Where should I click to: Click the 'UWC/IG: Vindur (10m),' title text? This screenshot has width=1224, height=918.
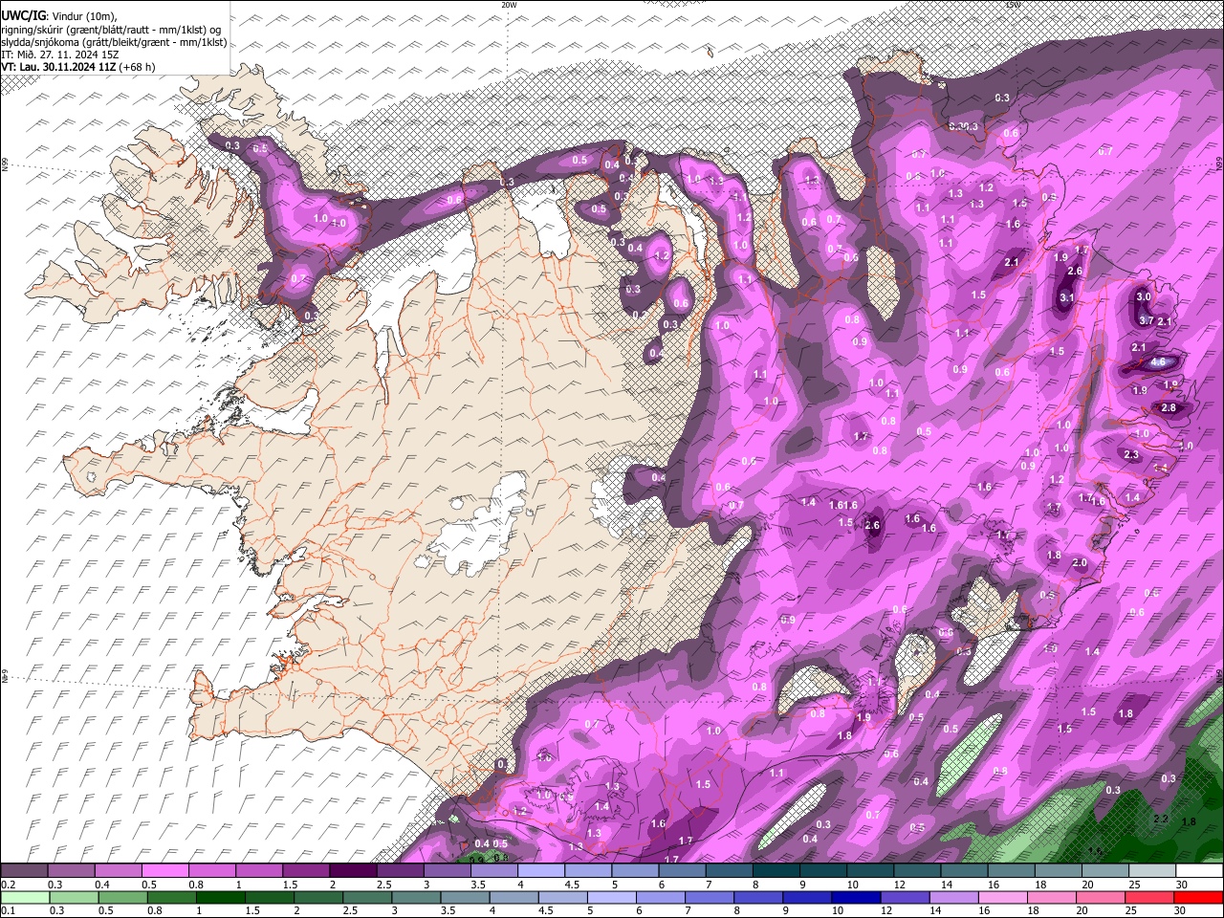(x=58, y=16)
